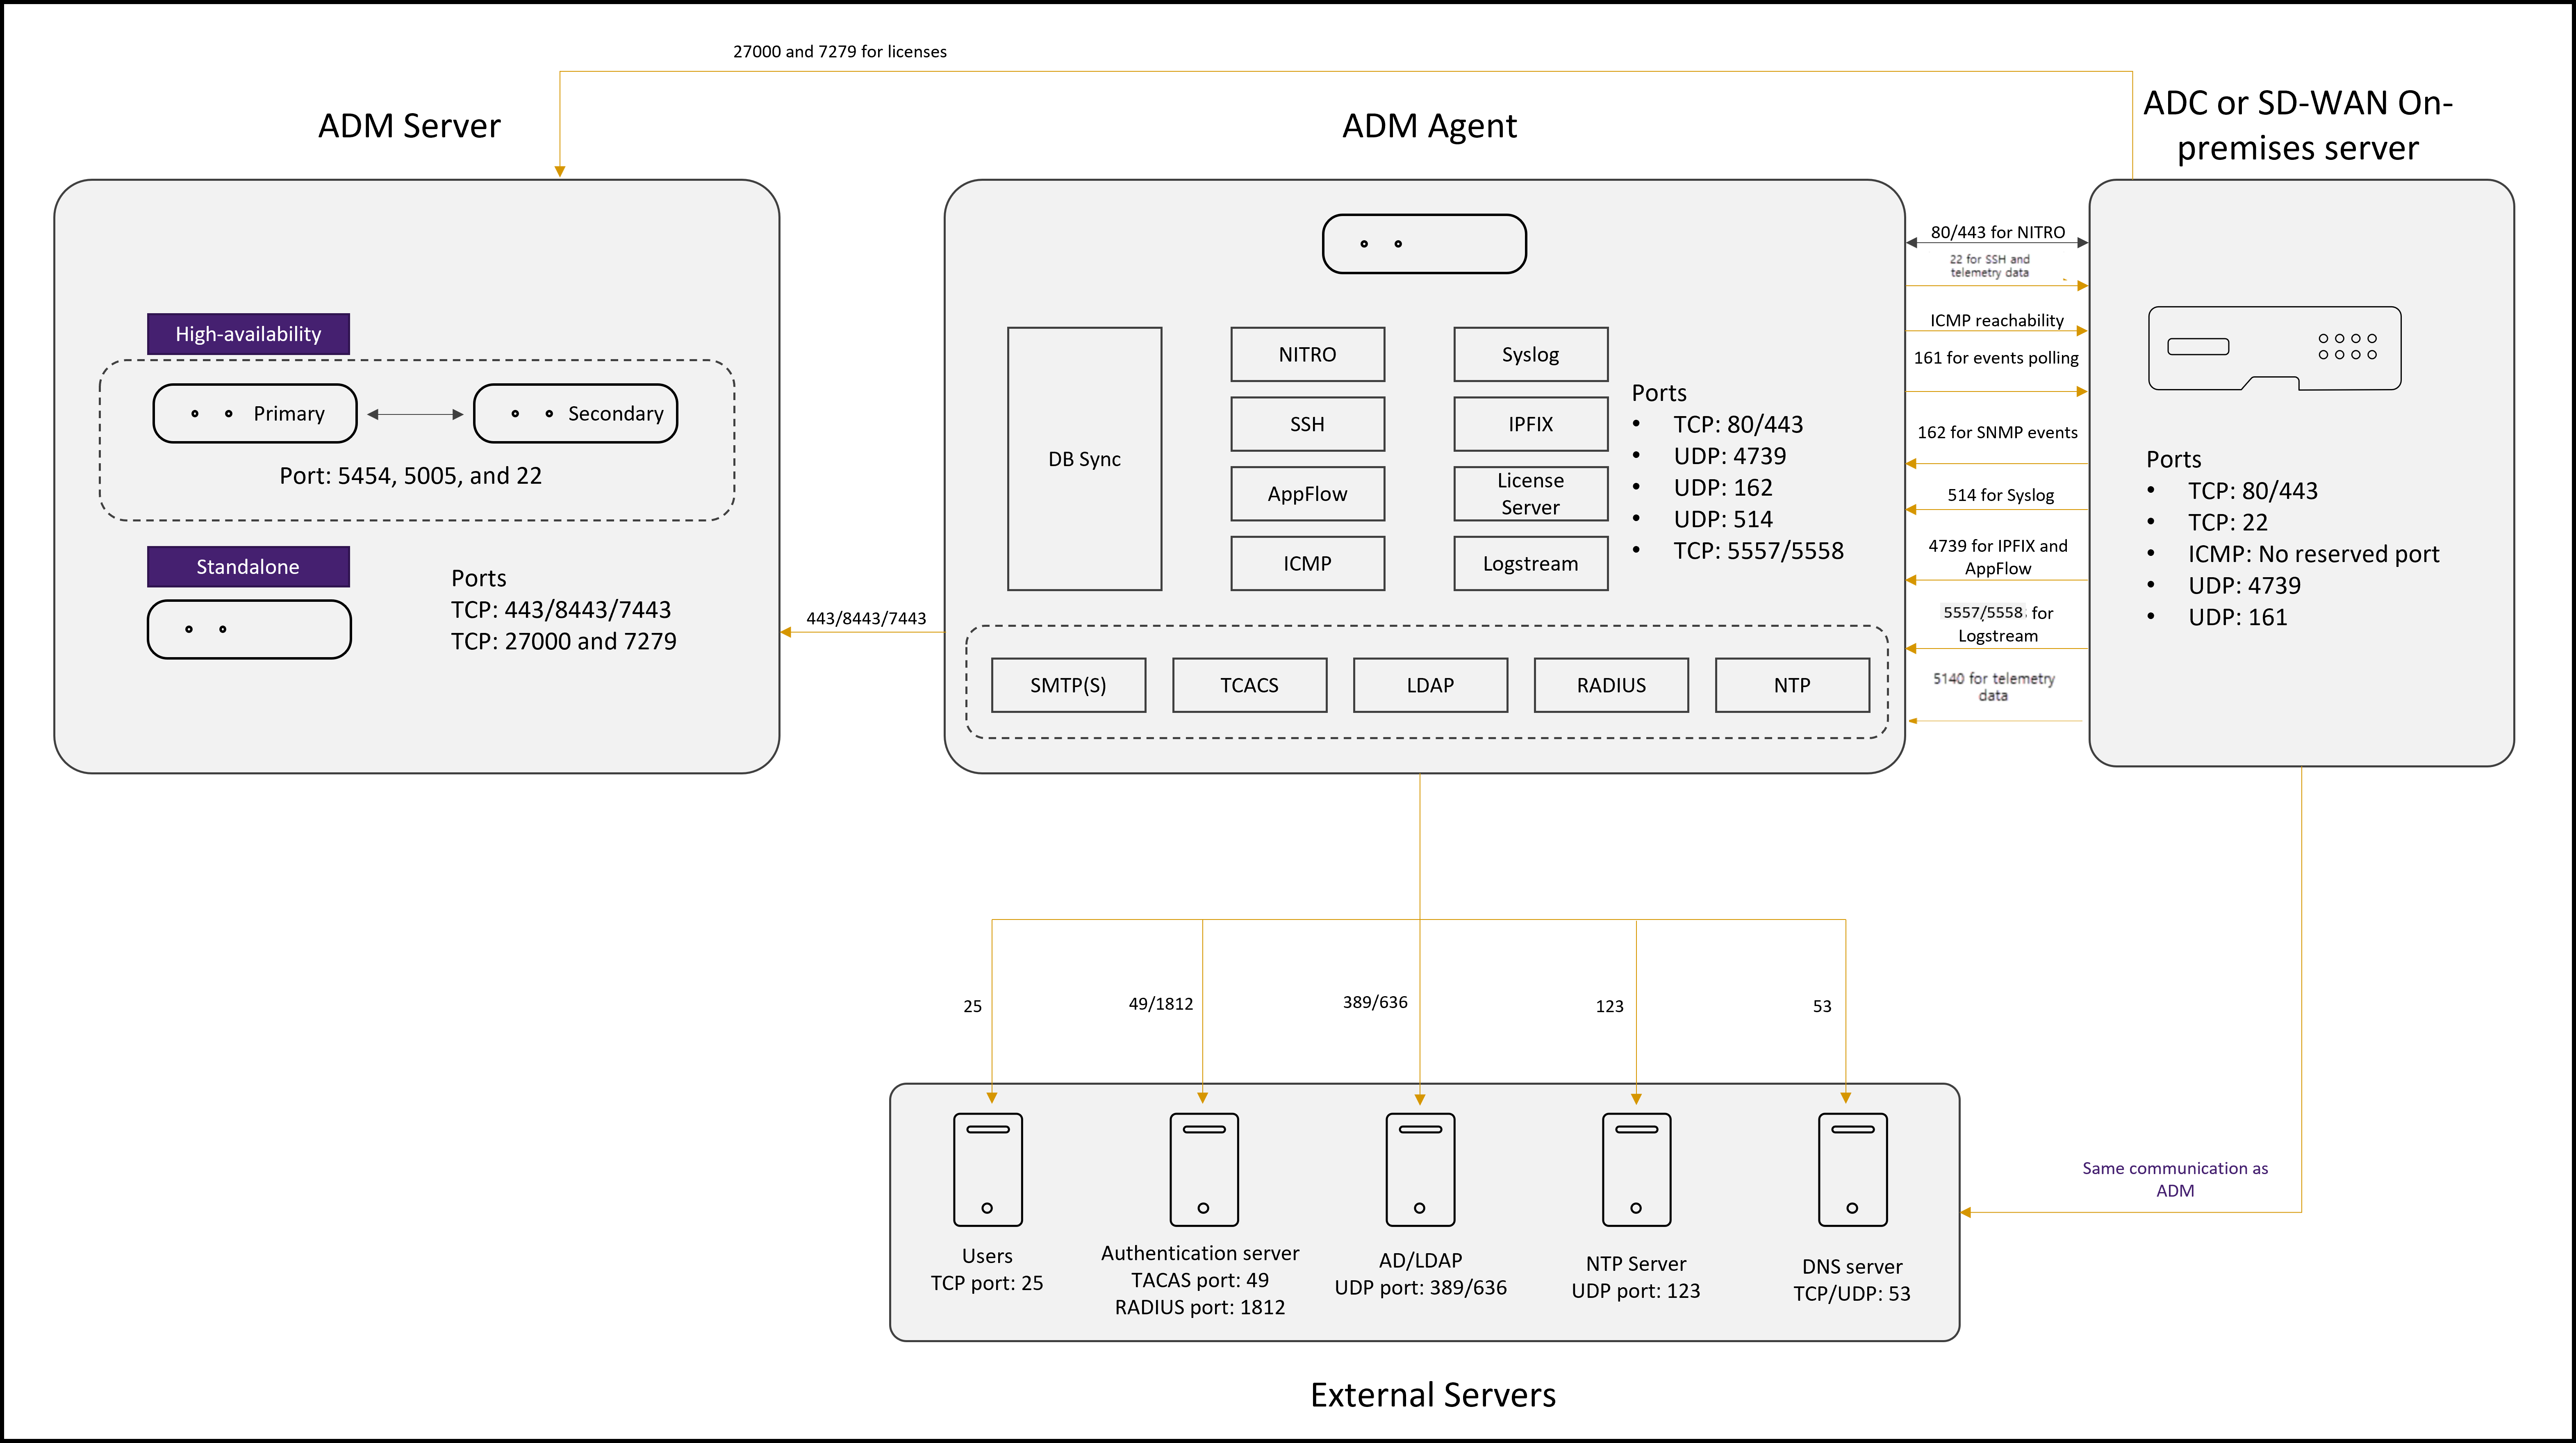Image resolution: width=2576 pixels, height=1443 pixels.
Task: Click the Users server icon
Action: point(987,1169)
